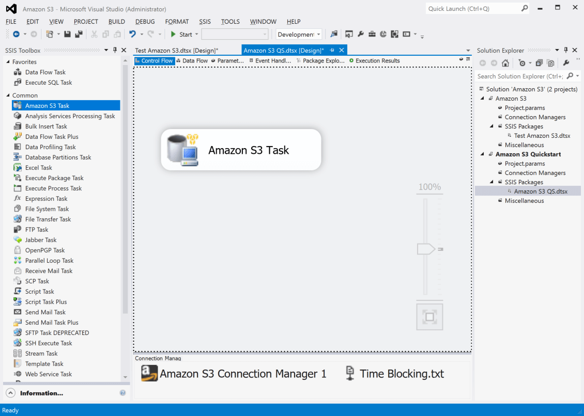Toggle auto-hide pin on Solution Explorer
This screenshot has width=584, height=416.
coord(566,50)
